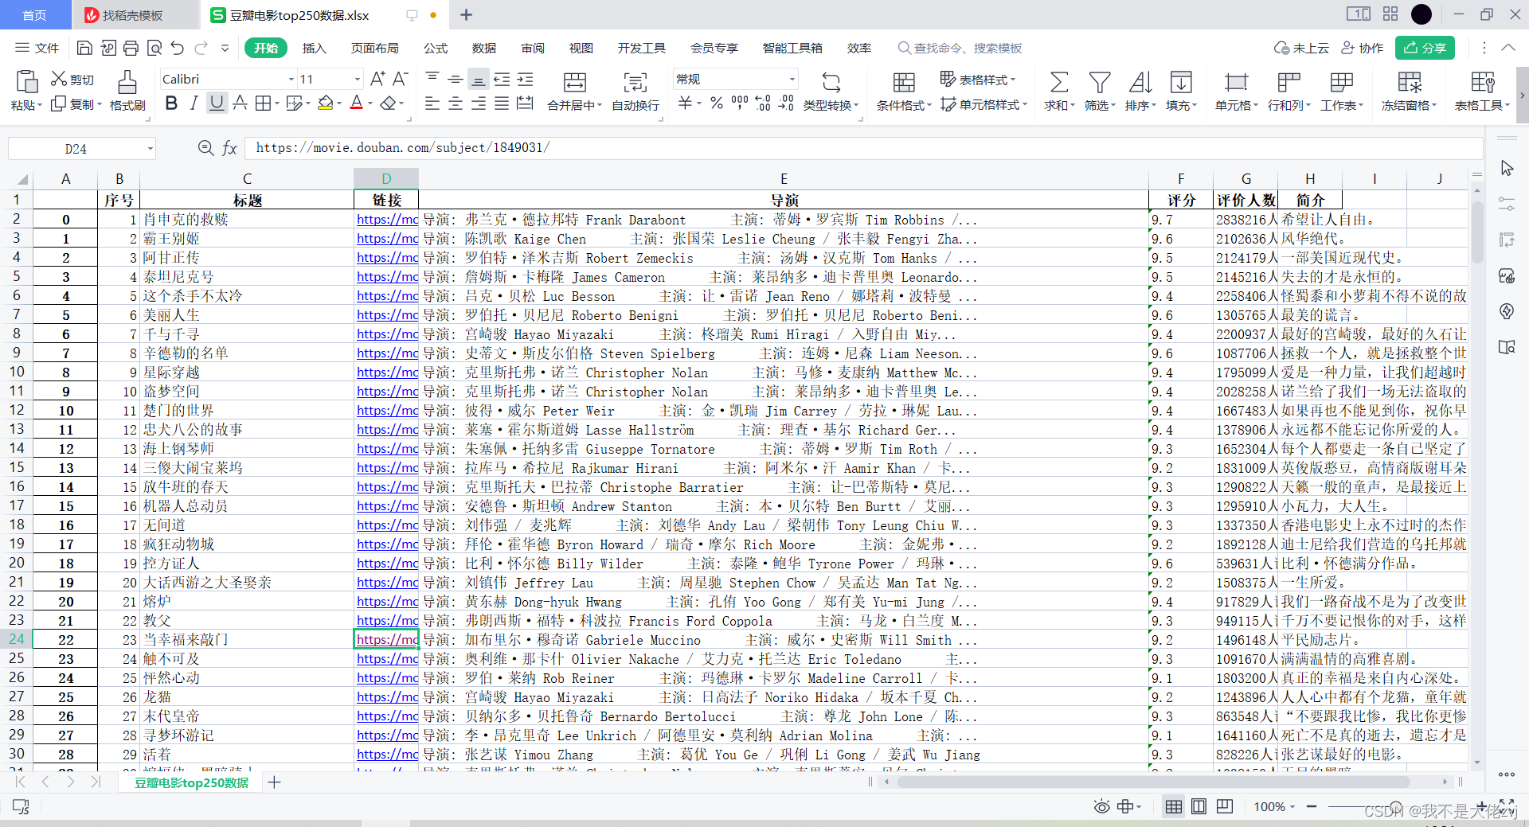Toggle italic formatting
Image resolution: width=1529 pixels, height=827 pixels.
[193, 103]
